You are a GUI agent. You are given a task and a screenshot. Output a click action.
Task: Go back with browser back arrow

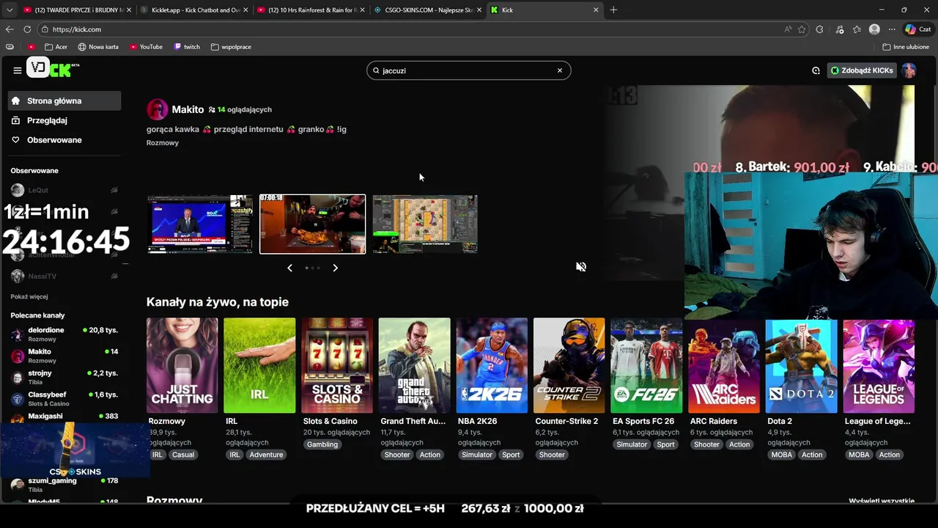[x=10, y=29]
